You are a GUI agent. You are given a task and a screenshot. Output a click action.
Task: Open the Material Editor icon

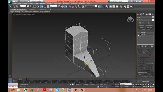[x=121, y=7]
